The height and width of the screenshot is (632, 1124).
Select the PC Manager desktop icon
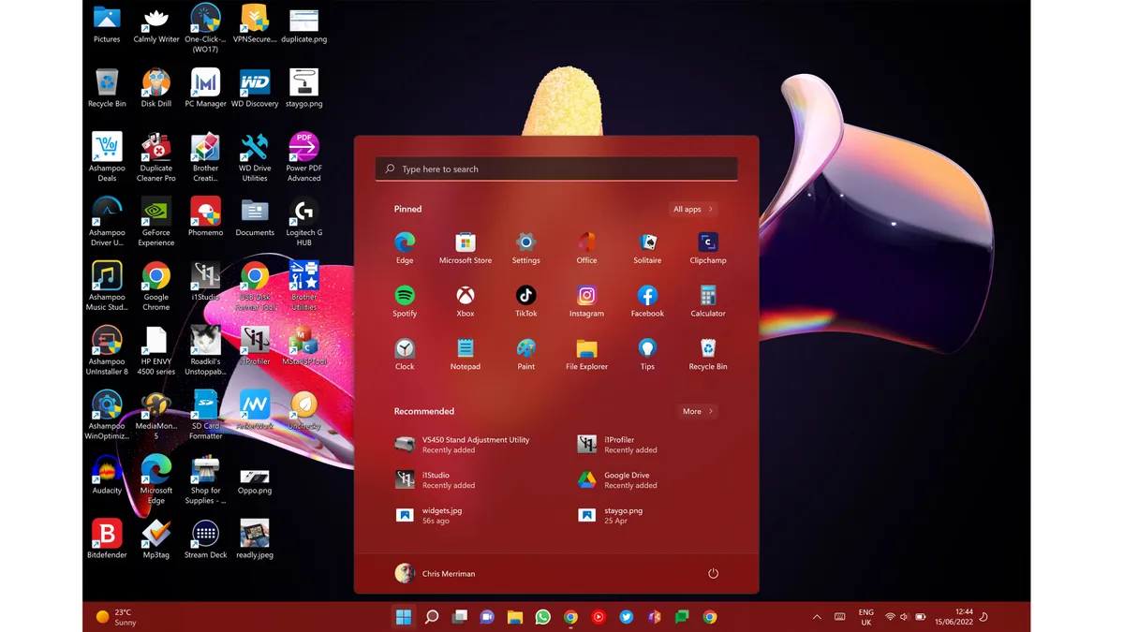(x=205, y=89)
